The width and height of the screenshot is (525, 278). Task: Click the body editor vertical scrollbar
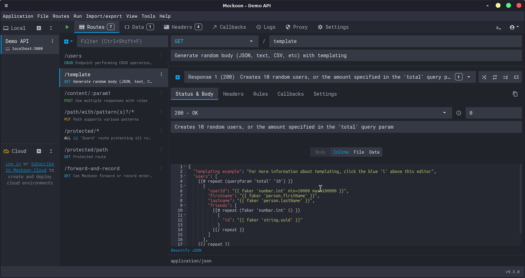coord(520,199)
